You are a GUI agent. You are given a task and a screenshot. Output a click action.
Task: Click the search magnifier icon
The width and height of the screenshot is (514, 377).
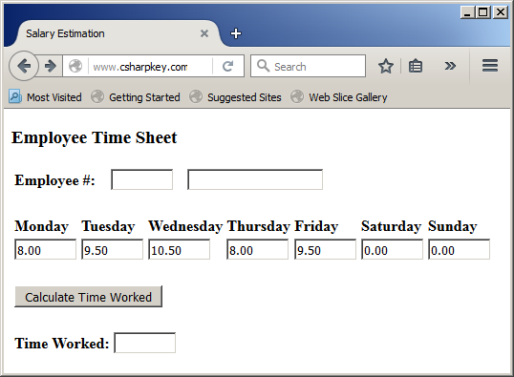click(263, 66)
